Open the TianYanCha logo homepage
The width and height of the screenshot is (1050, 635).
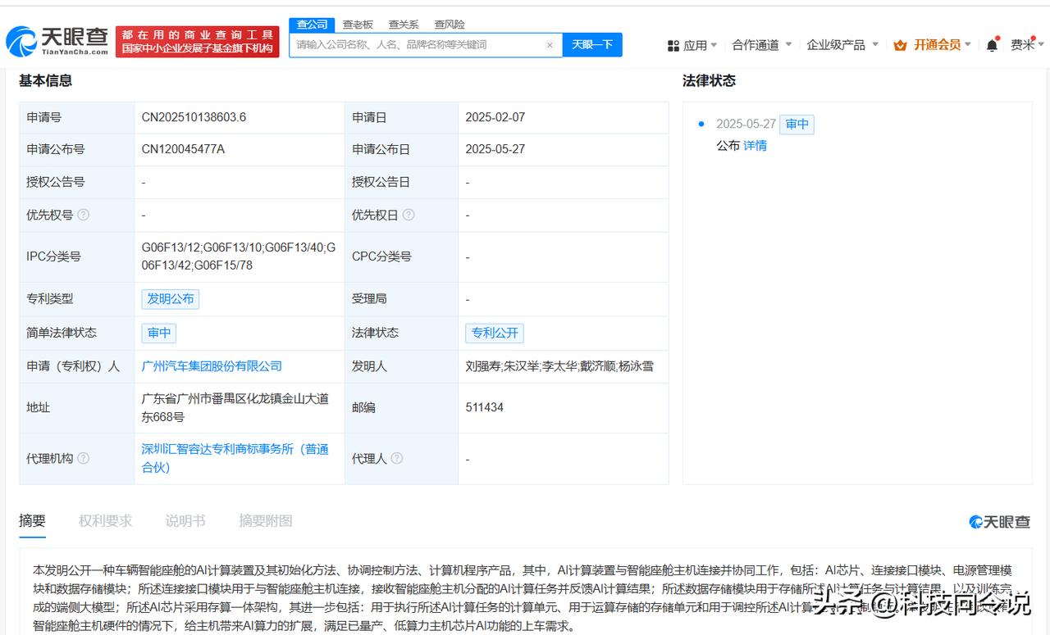57,41
